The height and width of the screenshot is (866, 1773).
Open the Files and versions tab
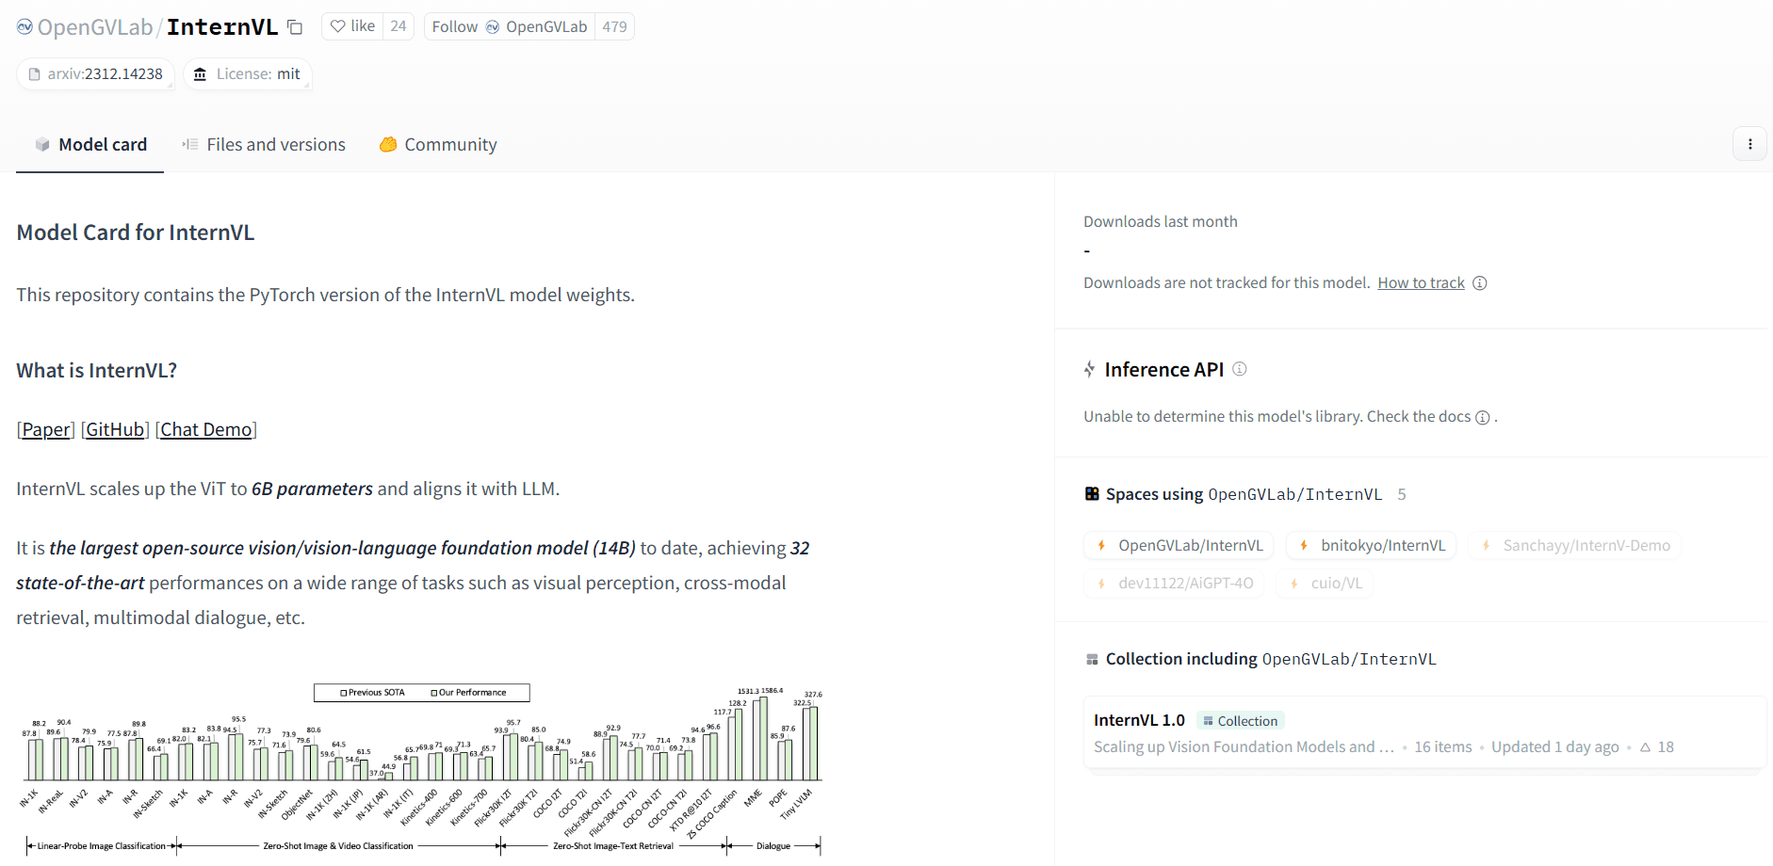point(264,144)
